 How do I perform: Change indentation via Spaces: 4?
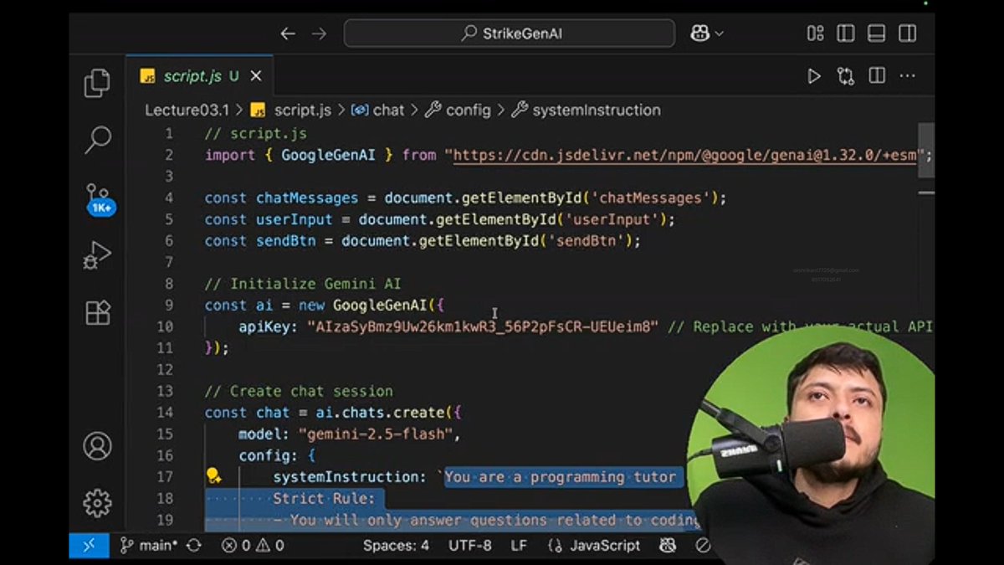point(396,545)
